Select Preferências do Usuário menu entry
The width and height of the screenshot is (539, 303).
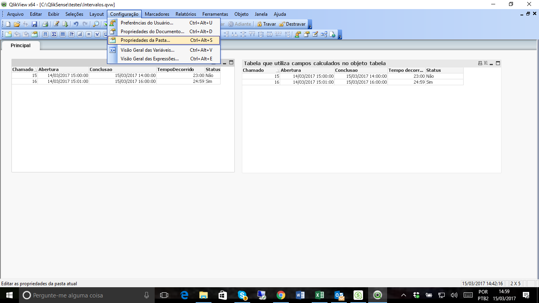click(x=164, y=23)
